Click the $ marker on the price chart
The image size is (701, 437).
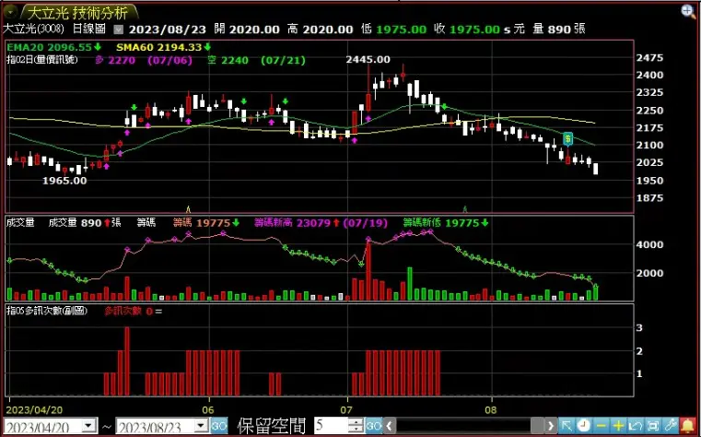[x=567, y=138]
